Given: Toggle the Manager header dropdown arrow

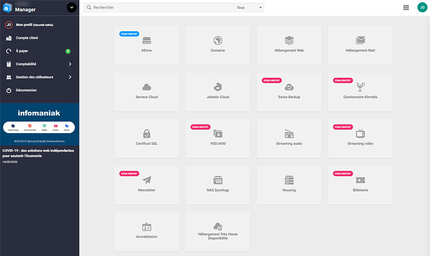Looking at the screenshot, I should click(72, 8).
